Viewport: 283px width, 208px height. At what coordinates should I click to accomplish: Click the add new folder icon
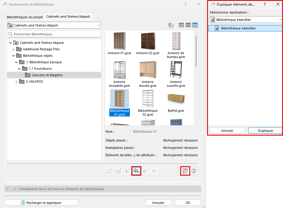pos(110,171)
